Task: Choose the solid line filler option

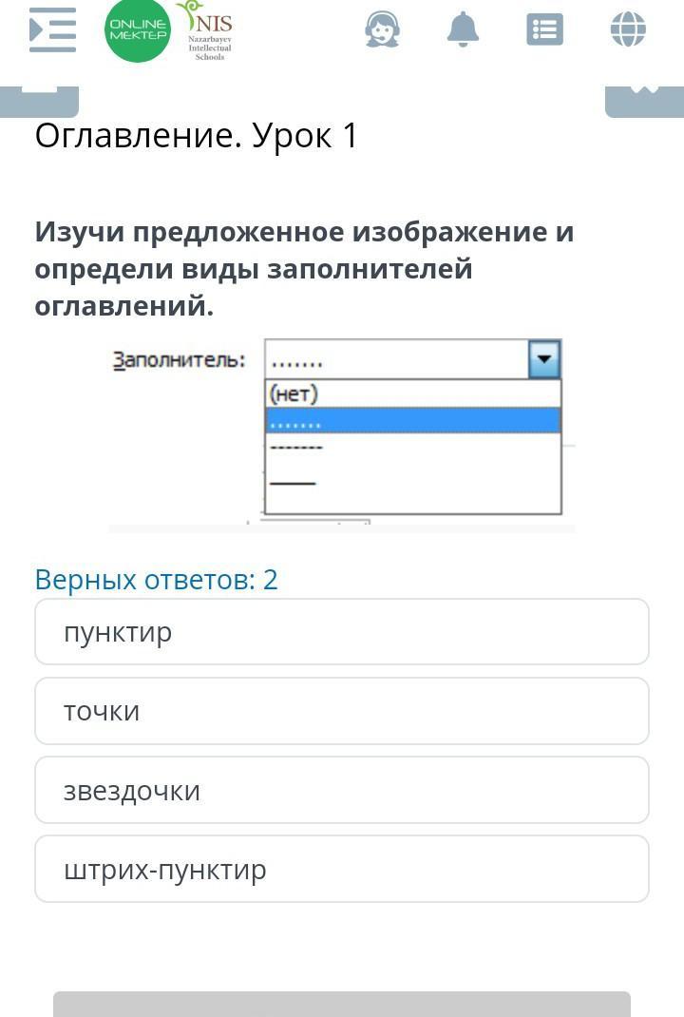Action: point(412,483)
